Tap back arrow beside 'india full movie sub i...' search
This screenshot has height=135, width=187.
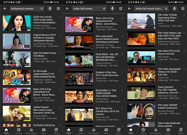pos(130,9)
